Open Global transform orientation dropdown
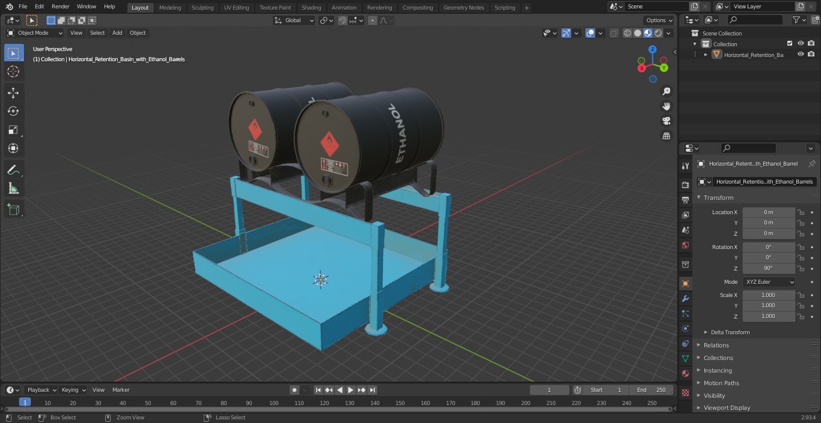 (295, 20)
